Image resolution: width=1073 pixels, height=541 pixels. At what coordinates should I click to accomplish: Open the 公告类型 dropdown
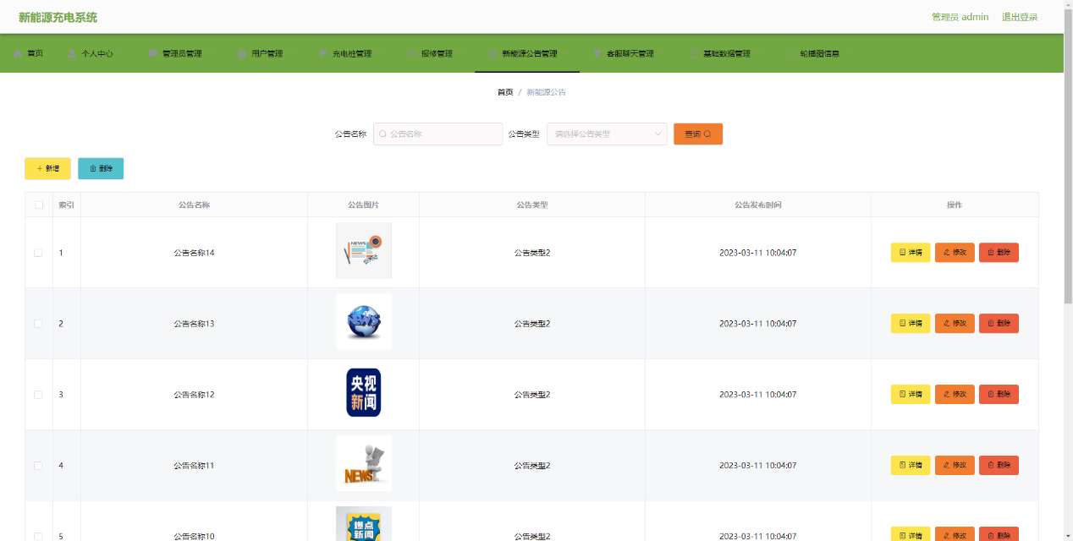[x=607, y=134]
